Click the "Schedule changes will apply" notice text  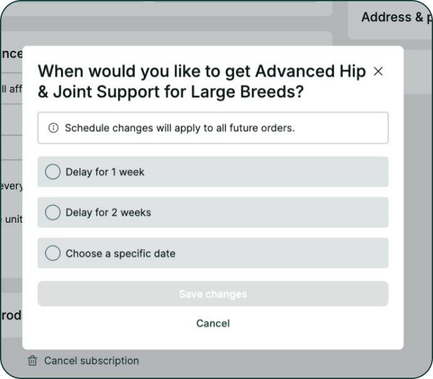coord(179,128)
